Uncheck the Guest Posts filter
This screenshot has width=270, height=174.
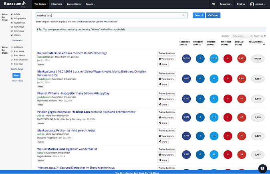tap(12, 22)
